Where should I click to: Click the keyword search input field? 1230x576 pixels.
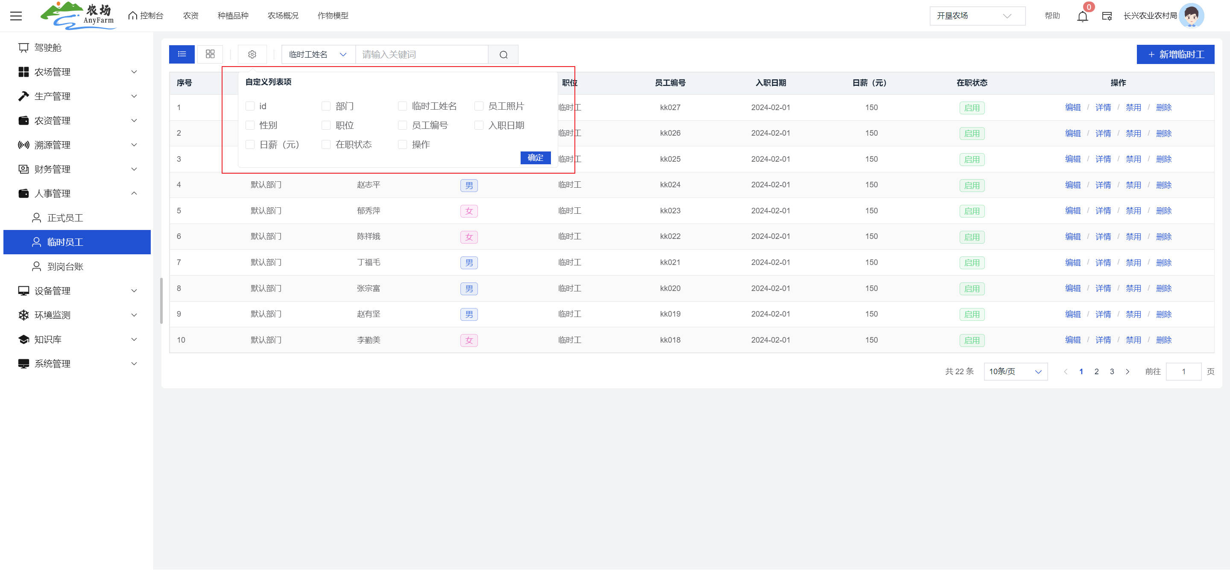[422, 54]
